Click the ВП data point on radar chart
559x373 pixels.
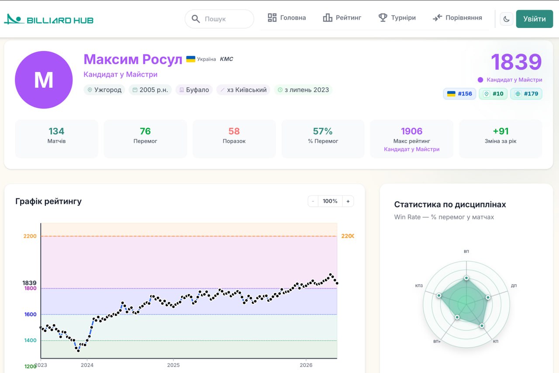466,278
